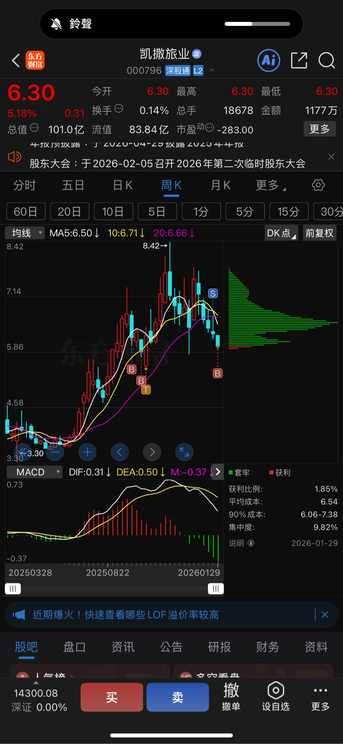This screenshot has height=744, width=343.
Task: Switch to 分时 chart tab
Action: pyautogui.click(x=25, y=185)
